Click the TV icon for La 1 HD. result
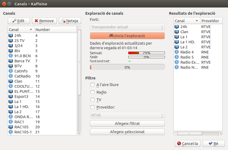 click(177, 42)
